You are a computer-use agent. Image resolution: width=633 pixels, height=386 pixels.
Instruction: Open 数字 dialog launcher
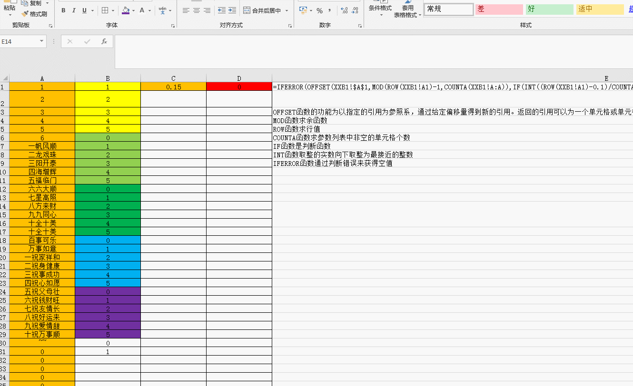pyautogui.click(x=359, y=26)
